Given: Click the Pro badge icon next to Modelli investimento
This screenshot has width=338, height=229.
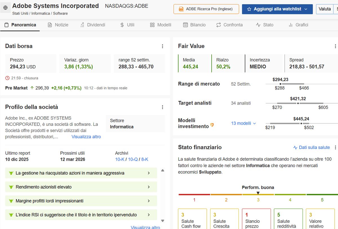Looking at the screenshot, I should (x=212, y=125).
